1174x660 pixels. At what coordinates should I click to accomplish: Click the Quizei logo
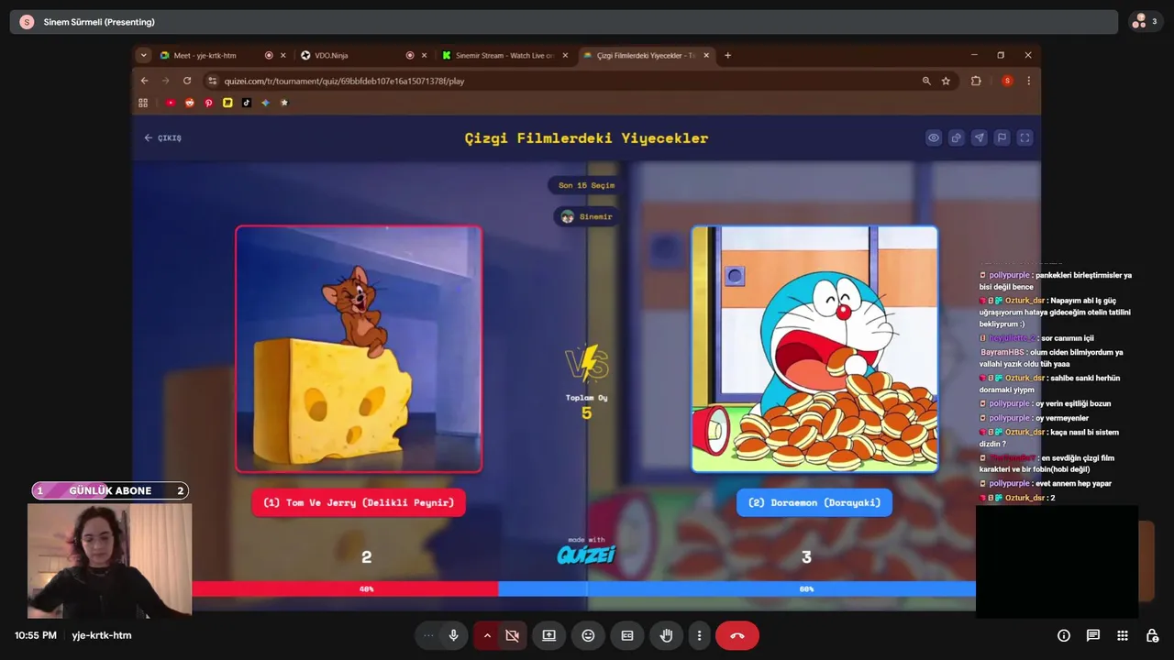(x=587, y=554)
